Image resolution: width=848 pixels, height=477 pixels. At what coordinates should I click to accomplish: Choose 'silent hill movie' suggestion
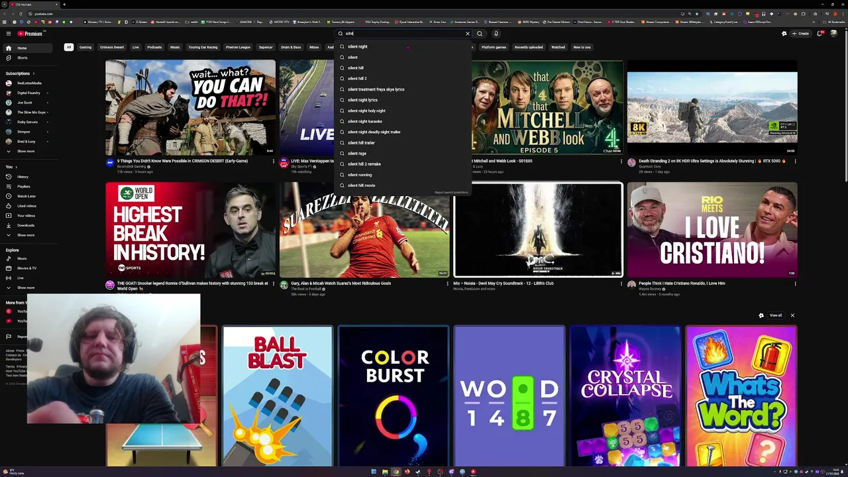[403, 185]
